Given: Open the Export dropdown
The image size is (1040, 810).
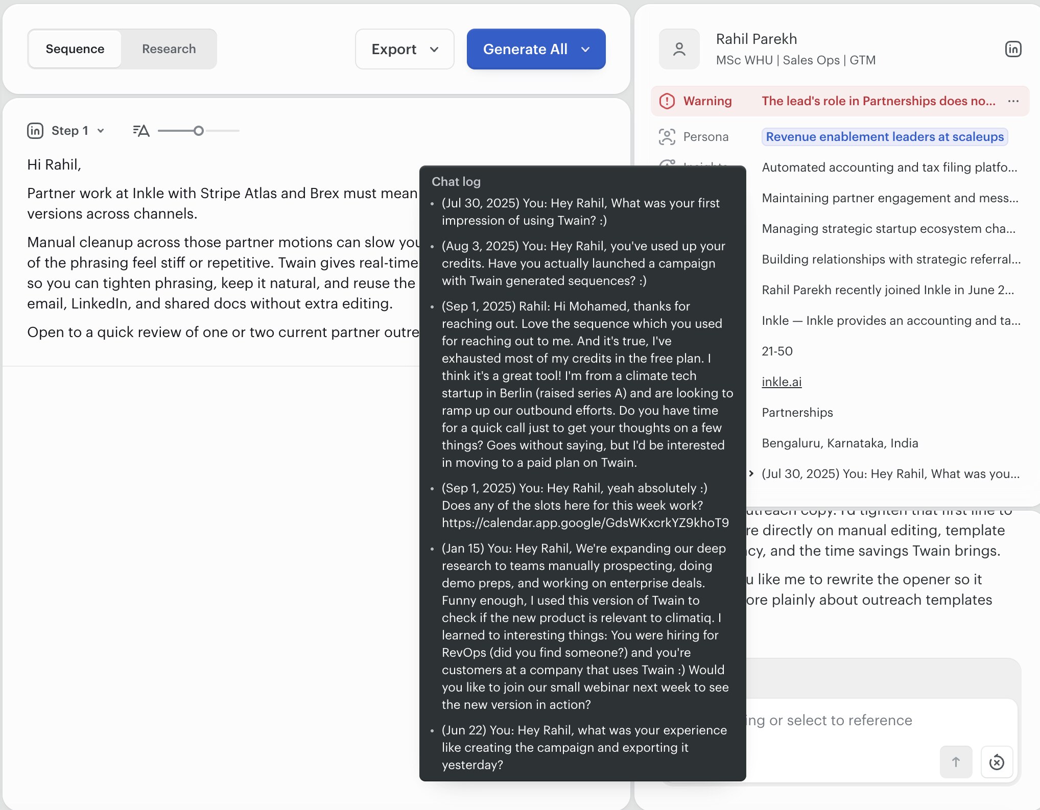Looking at the screenshot, I should click(405, 49).
